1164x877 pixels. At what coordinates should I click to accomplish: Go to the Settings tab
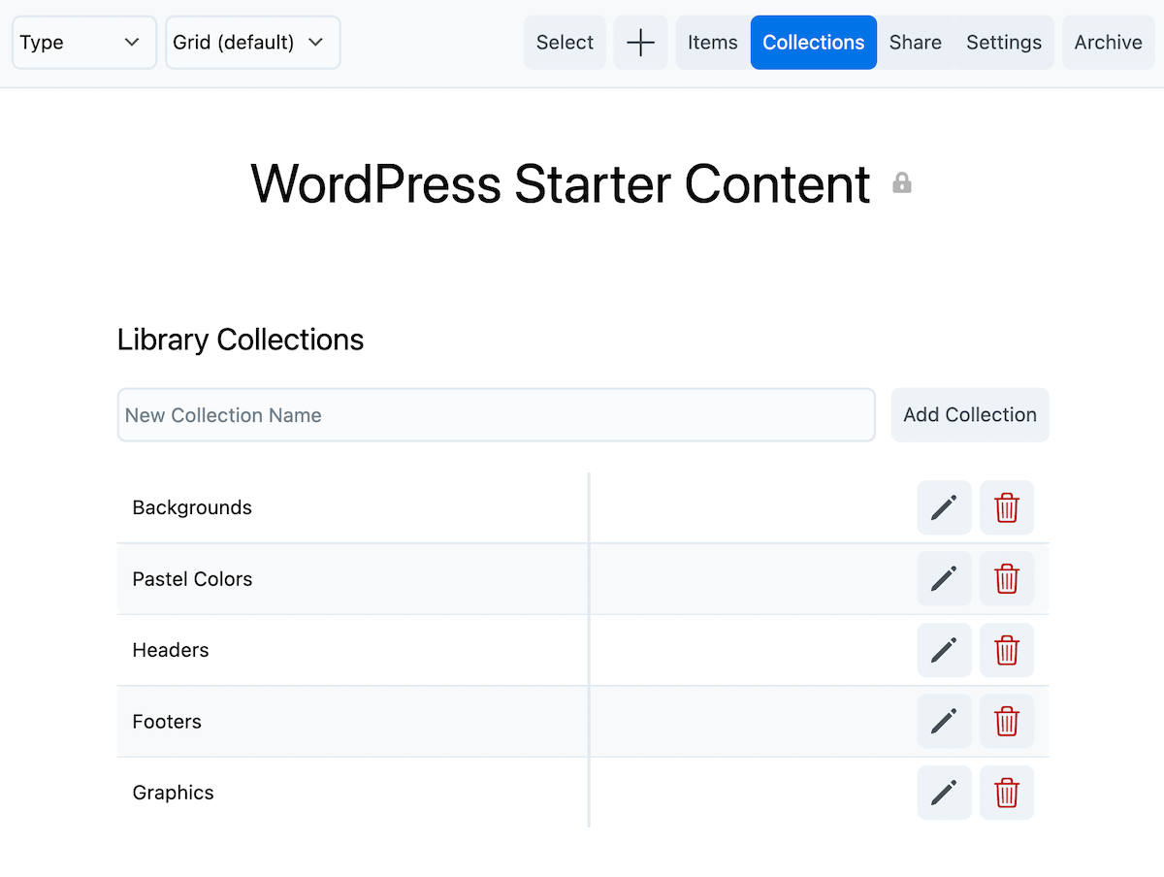pos(1004,43)
